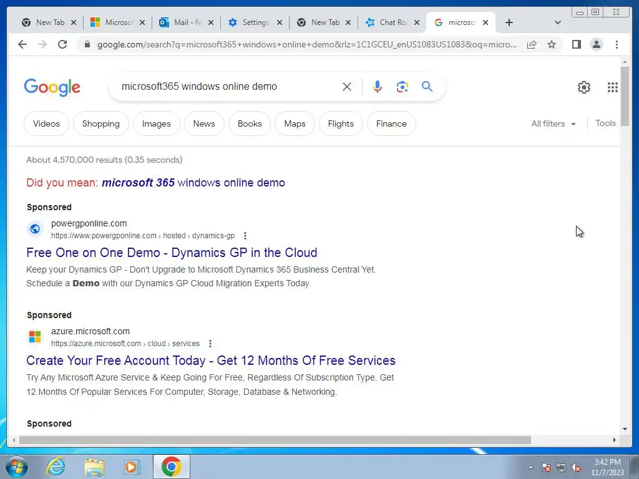Viewport: 639px width, 479px height.
Task: Click the forward navigation arrow
Action: [x=42, y=44]
